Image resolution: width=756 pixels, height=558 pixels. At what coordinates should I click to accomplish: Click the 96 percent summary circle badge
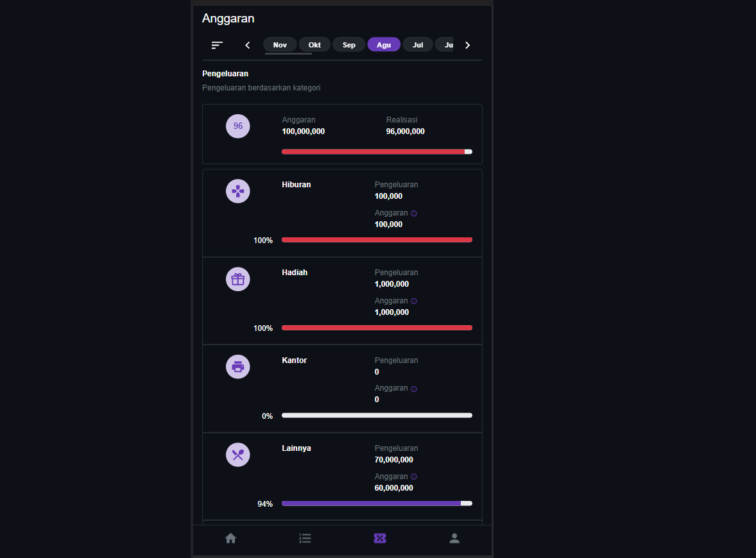point(238,126)
